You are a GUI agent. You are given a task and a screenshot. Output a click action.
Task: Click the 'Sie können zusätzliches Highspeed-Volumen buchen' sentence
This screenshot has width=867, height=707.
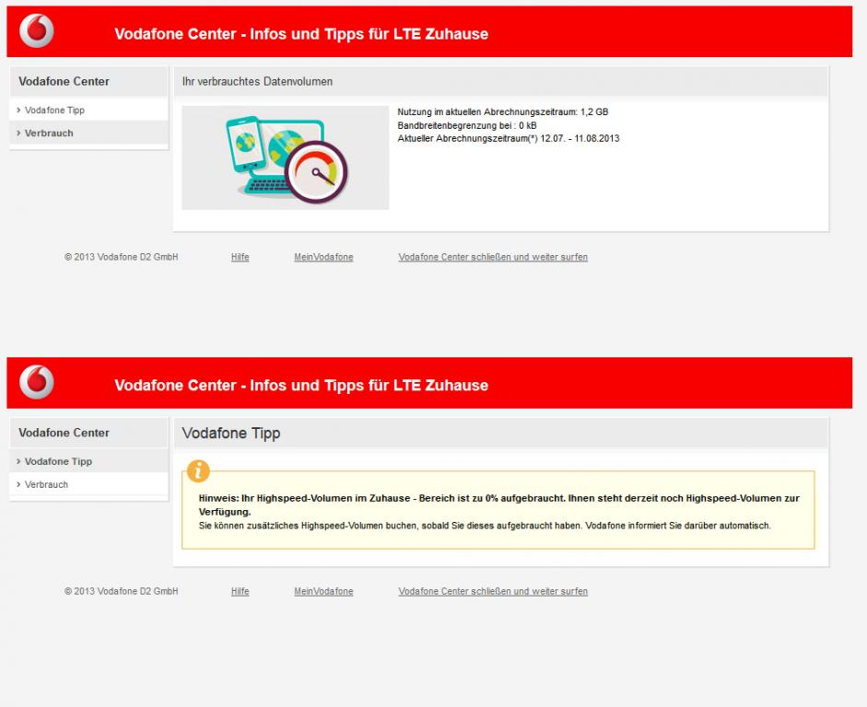coord(485,526)
